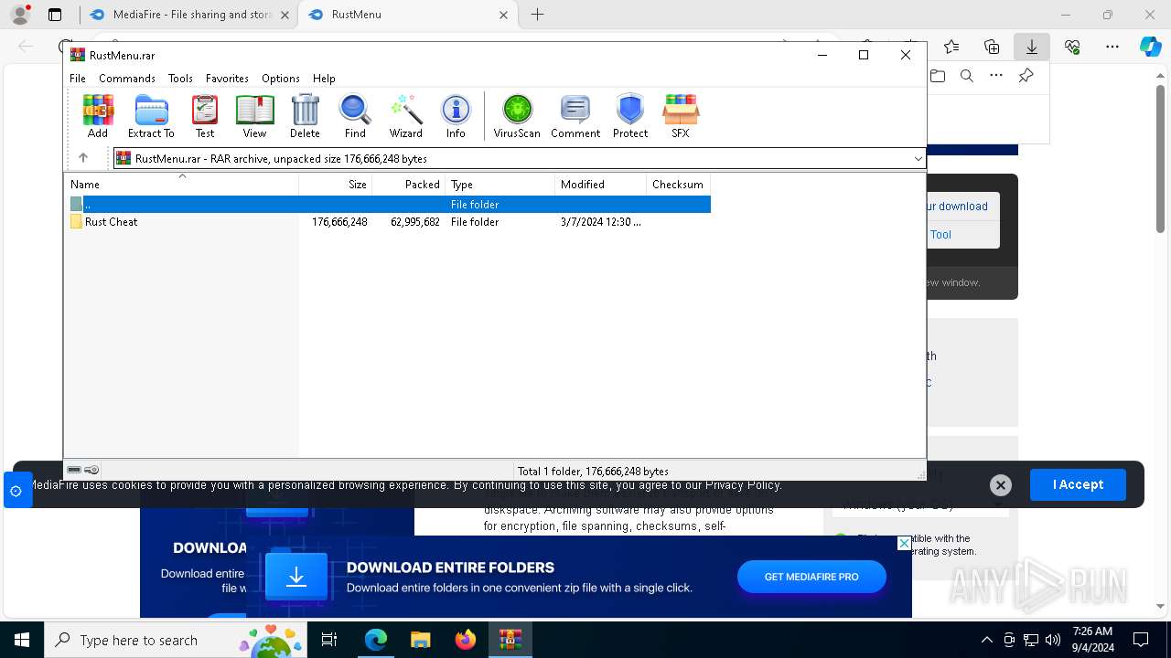This screenshot has width=1171, height=658.
Task: Run the Test archive tool
Action: coord(205,115)
